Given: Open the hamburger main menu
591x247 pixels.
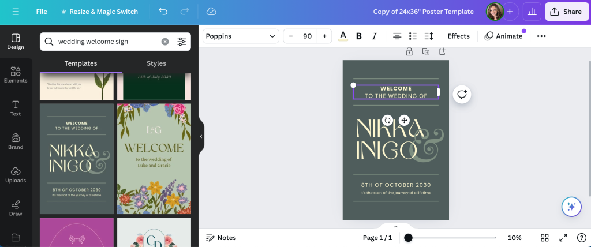Looking at the screenshot, I should click(x=16, y=12).
